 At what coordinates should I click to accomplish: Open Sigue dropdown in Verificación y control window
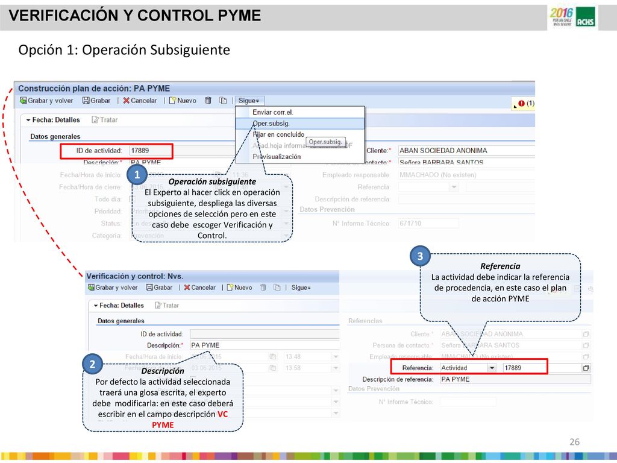(x=301, y=288)
